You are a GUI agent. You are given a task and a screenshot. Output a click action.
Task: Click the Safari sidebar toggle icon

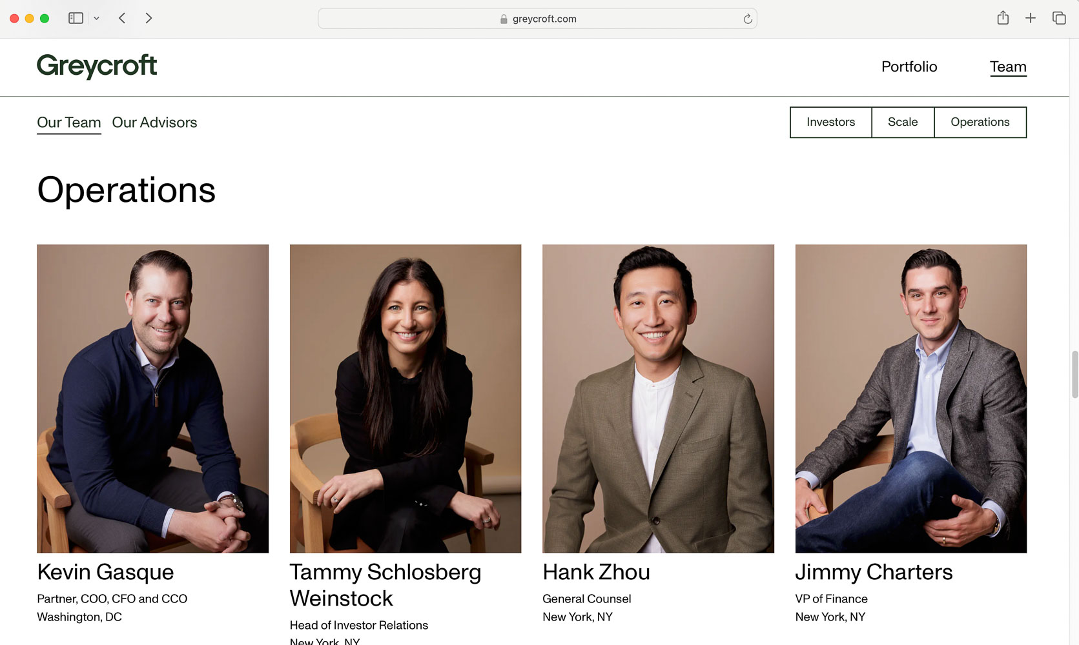pyautogui.click(x=76, y=18)
